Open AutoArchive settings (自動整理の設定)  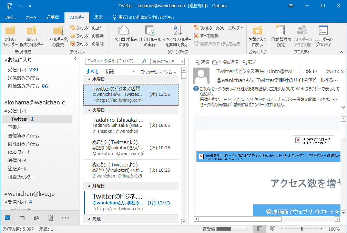[x=281, y=36]
